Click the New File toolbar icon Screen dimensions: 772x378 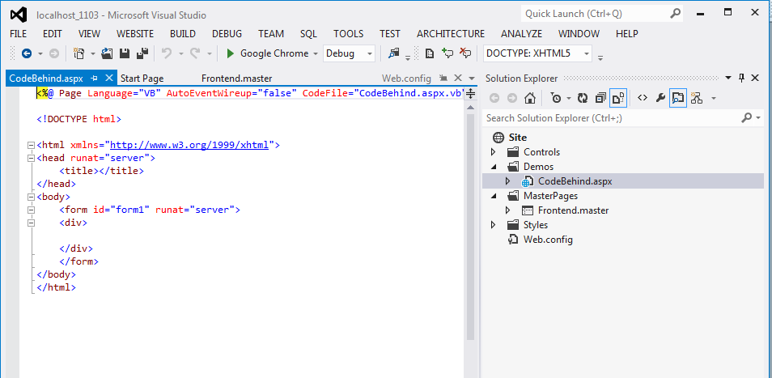pyautogui.click(x=78, y=53)
